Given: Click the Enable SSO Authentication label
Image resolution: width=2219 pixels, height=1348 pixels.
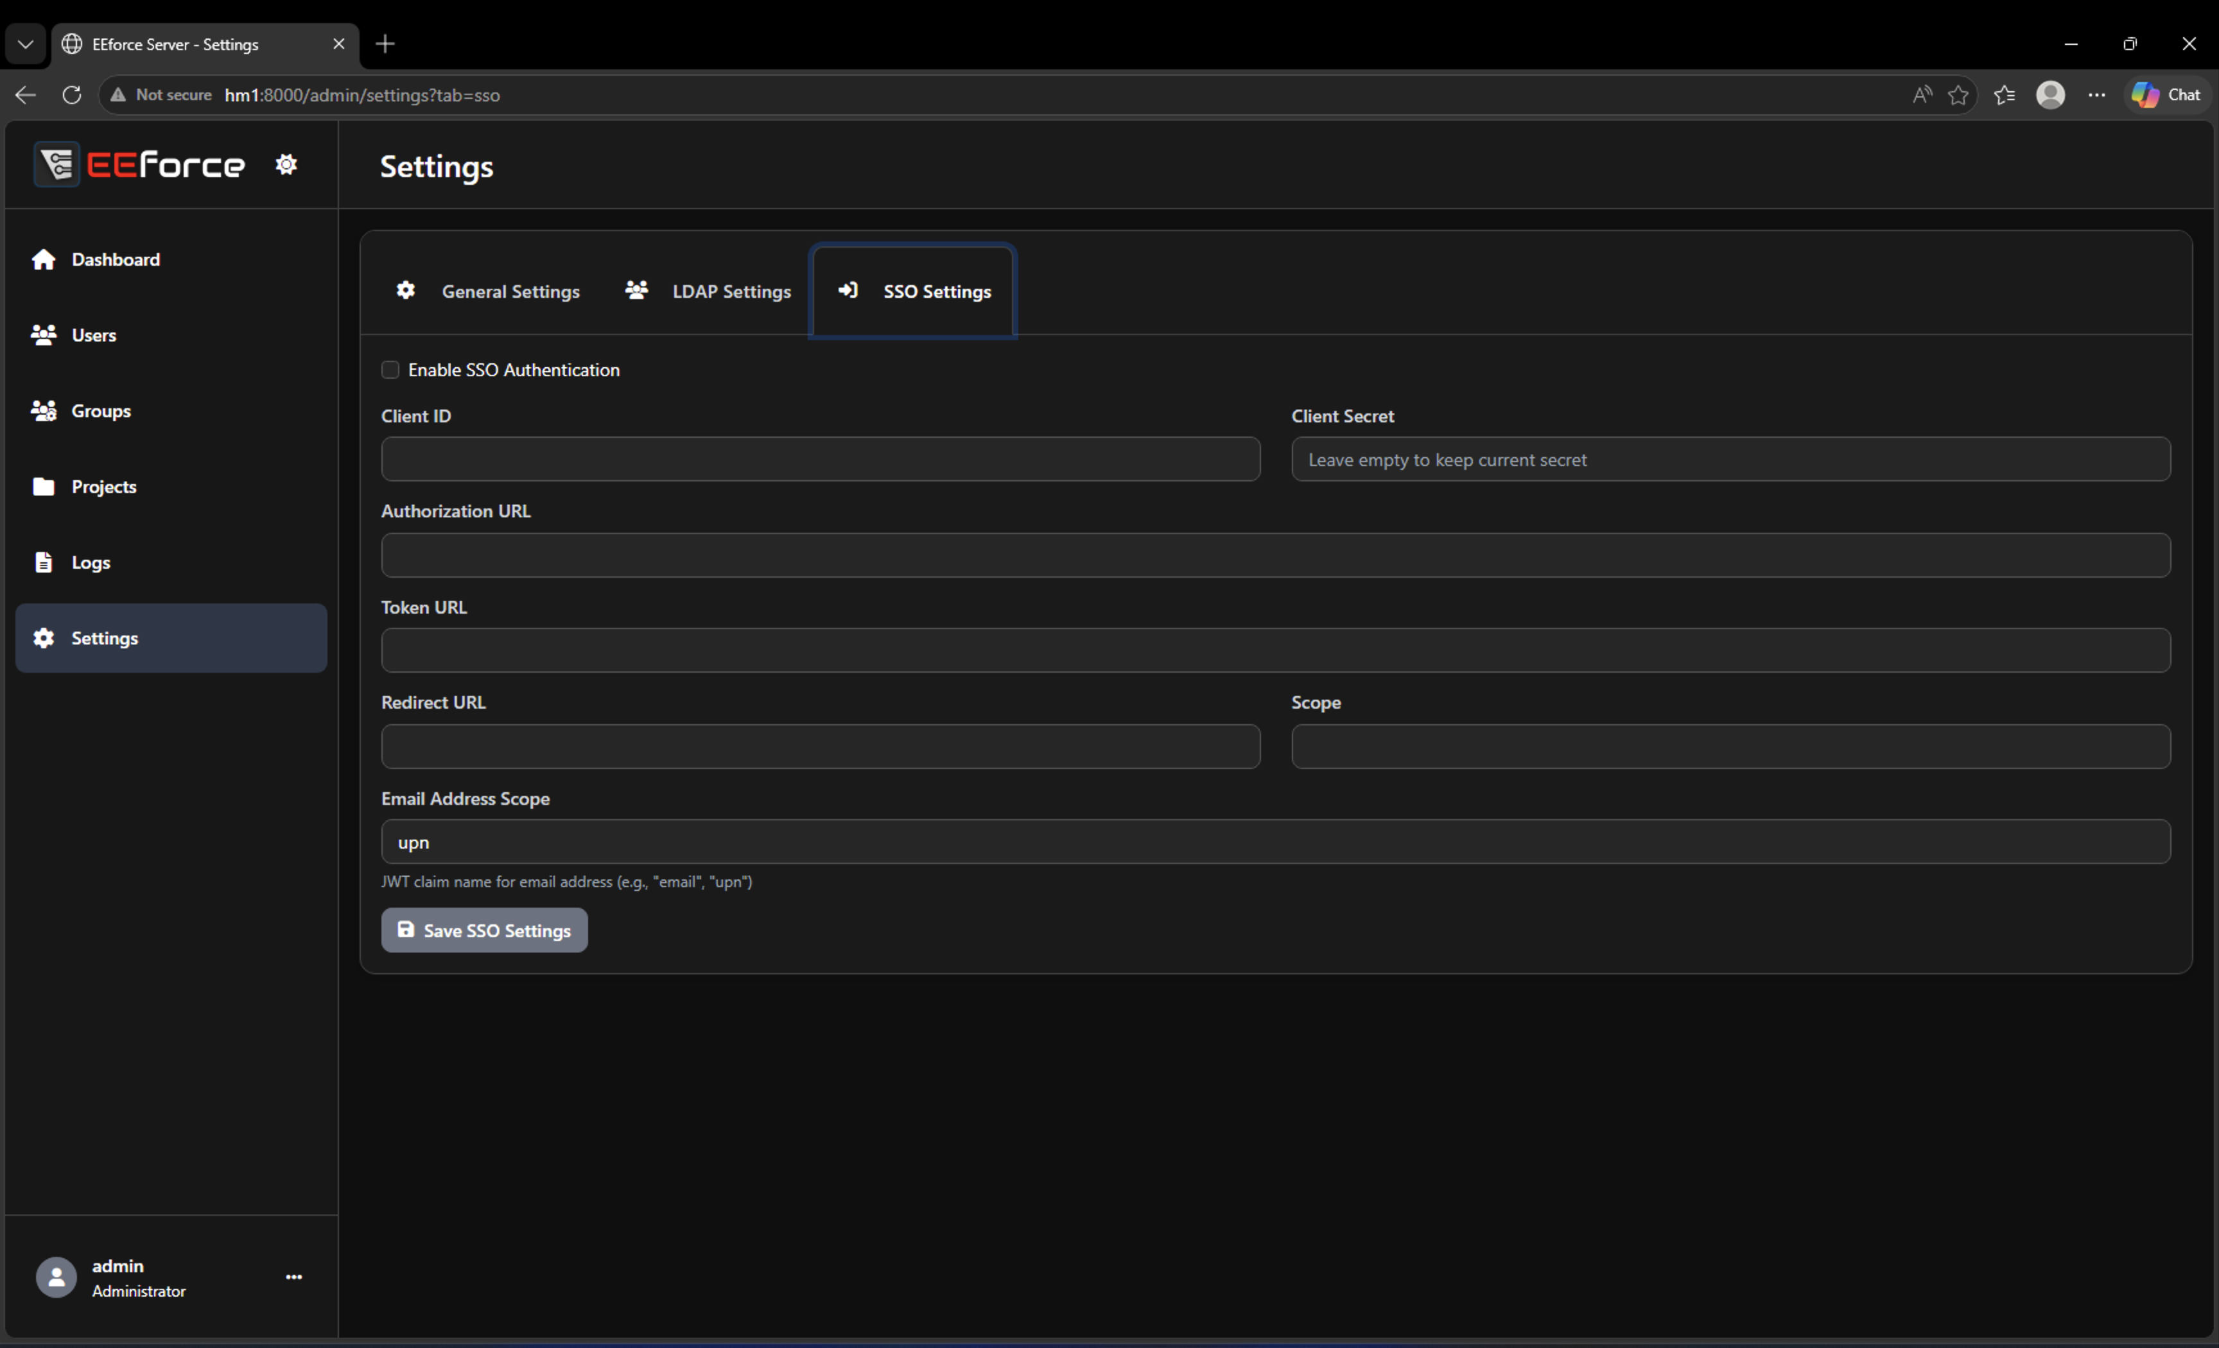Looking at the screenshot, I should (513, 370).
